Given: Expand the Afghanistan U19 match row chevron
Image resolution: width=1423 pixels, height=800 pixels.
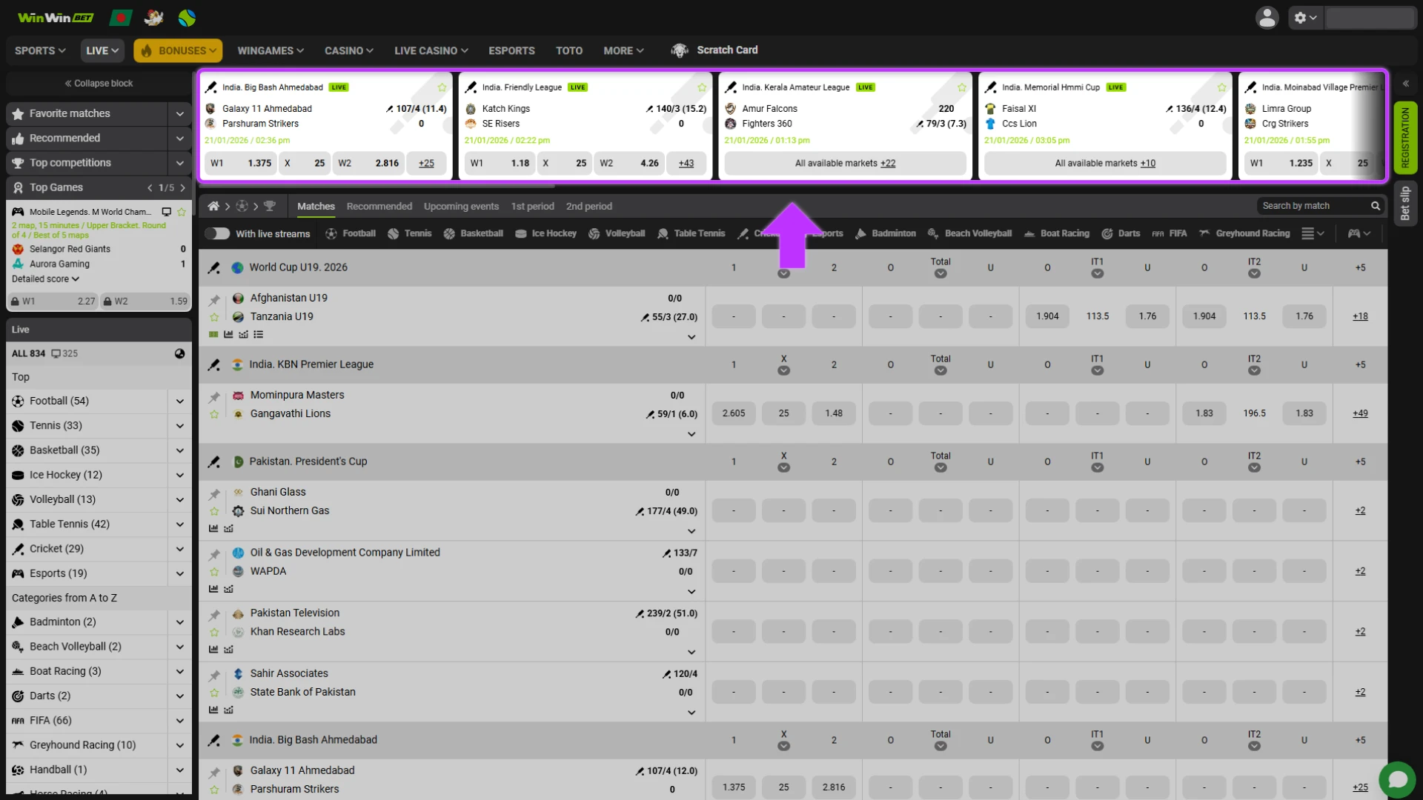Looking at the screenshot, I should [x=691, y=337].
